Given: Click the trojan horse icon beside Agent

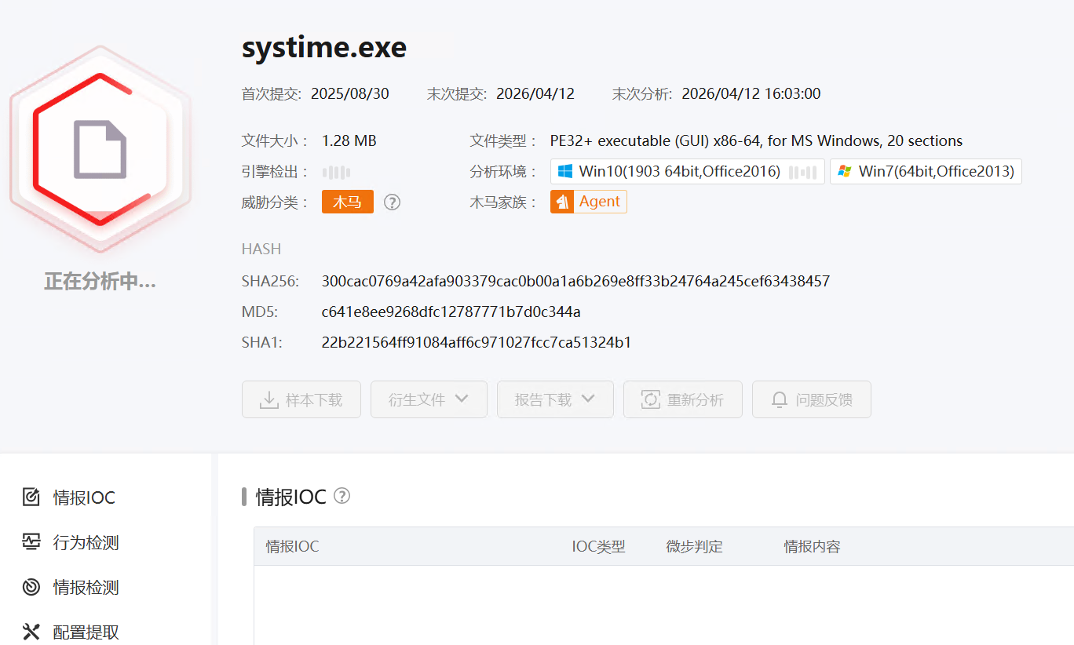Looking at the screenshot, I should [x=562, y=202].
